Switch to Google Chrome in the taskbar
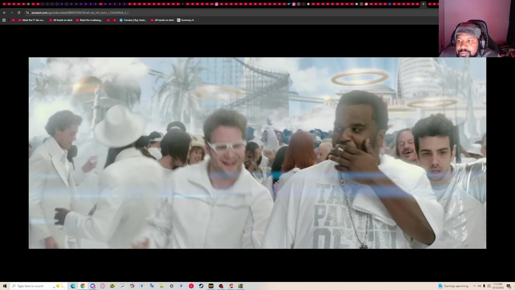 83,286
